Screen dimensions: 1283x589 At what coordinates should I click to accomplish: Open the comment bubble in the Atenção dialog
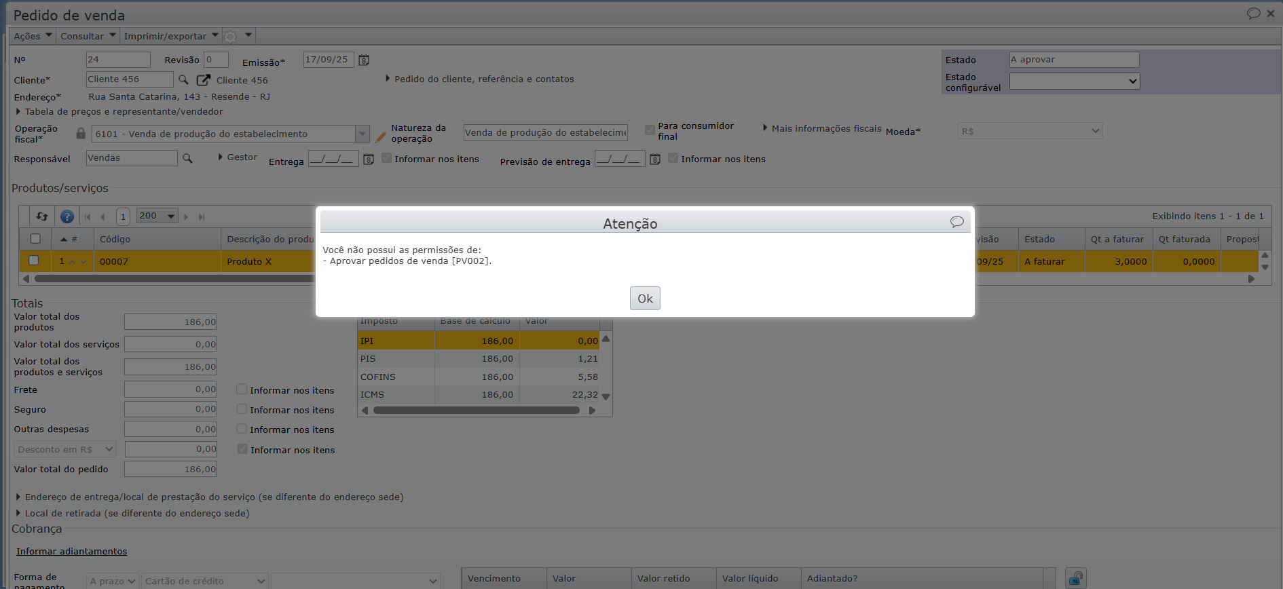(x=957, y=222)
